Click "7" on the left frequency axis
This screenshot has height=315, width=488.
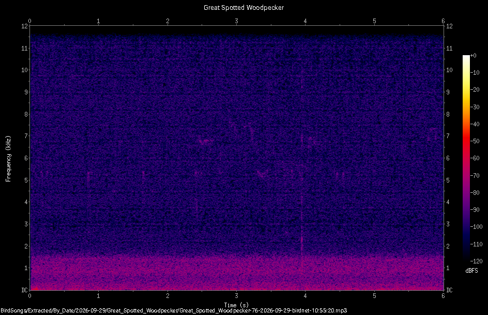tap(26, 136)
